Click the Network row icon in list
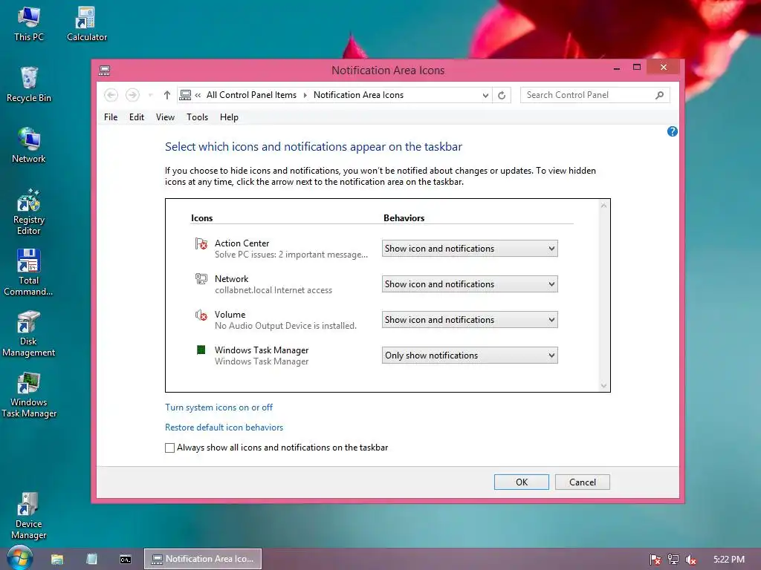Viewport: 761px width, 570px height. click(x=201, y=279)
